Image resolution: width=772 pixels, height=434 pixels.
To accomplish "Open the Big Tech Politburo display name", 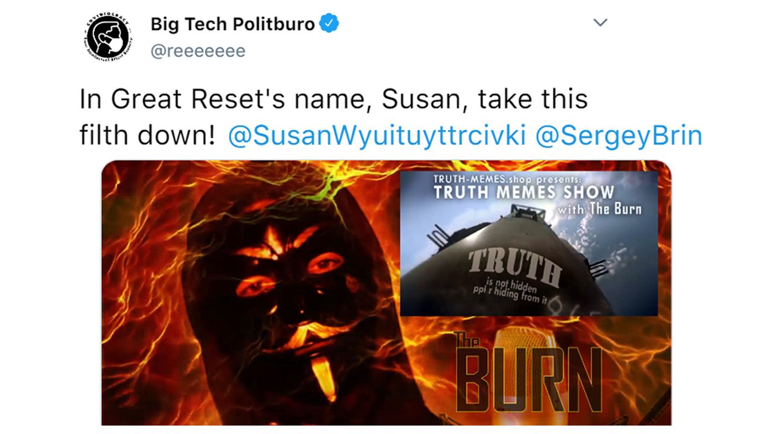I will click(233, 24).
